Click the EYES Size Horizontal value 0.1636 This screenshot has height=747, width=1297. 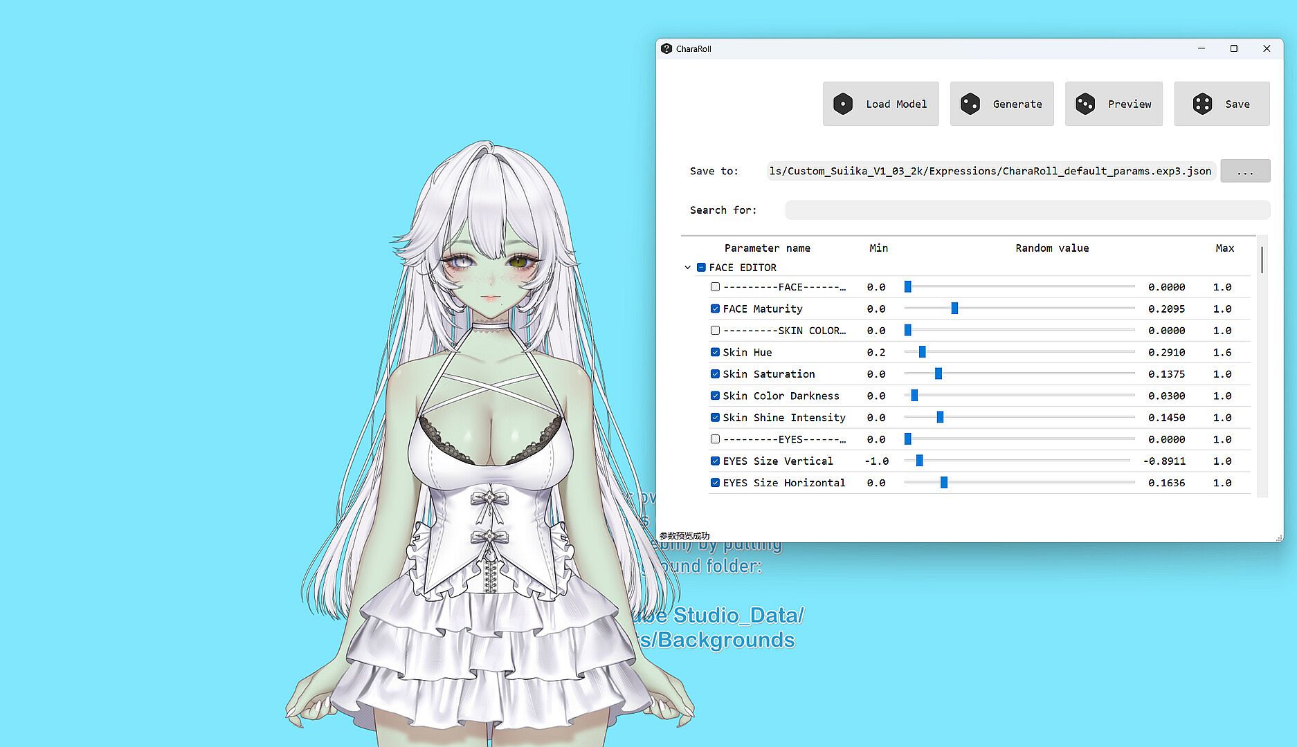[x=1167, y=483]
